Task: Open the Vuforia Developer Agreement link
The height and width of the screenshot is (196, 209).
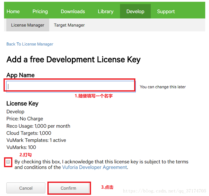Action: point(95,167)
